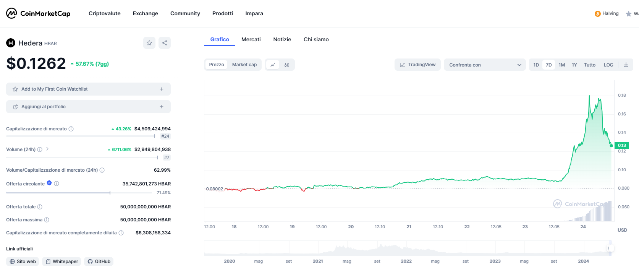The width and height of the screenshot is (639, 268).
Task: Click the 62.99% ratio value
Action: coord(162,170)
